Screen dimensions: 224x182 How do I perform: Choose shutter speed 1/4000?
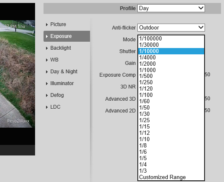tap(171, 58)
